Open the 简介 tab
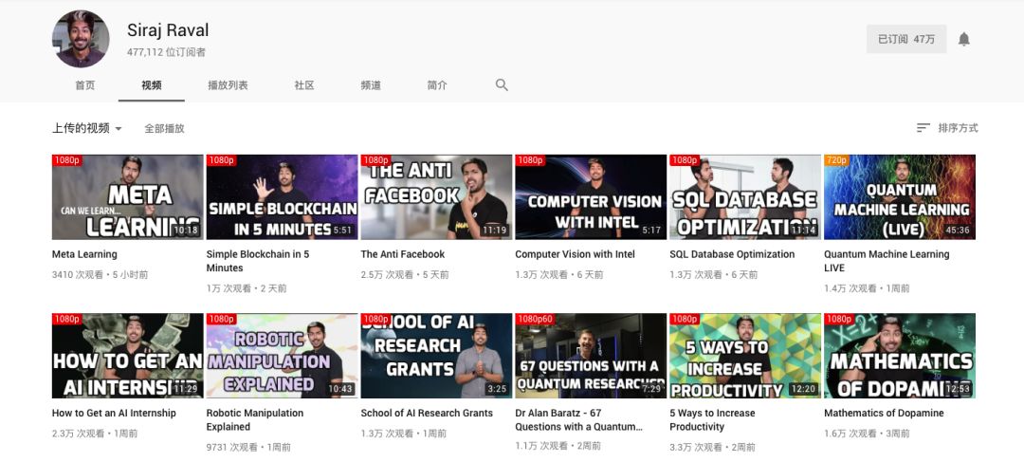This screenshot has width=1024, height=462. (437, 85)
